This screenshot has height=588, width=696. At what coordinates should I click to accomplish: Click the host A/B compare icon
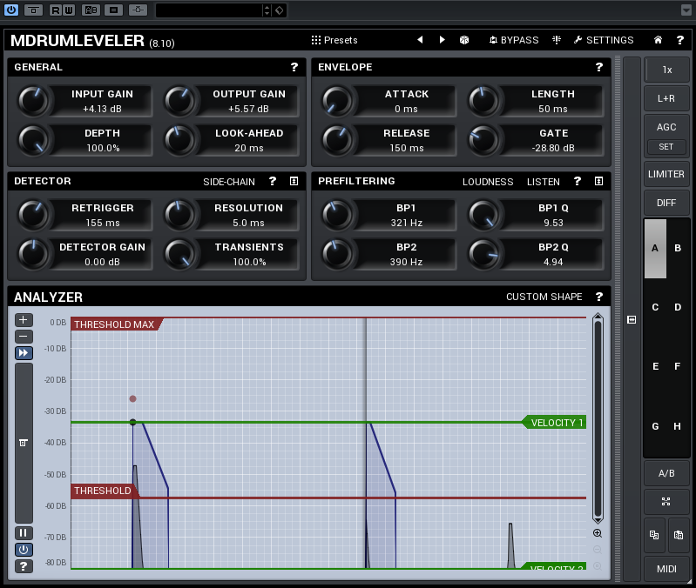pyautogui.click(x=91, y=10)
